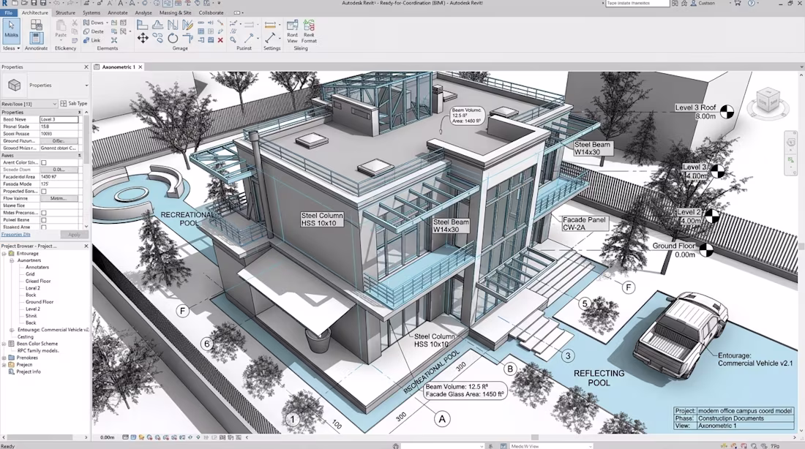Click the properties cube type thumbnail
The image size is (805, 449).
click(15, 85)
